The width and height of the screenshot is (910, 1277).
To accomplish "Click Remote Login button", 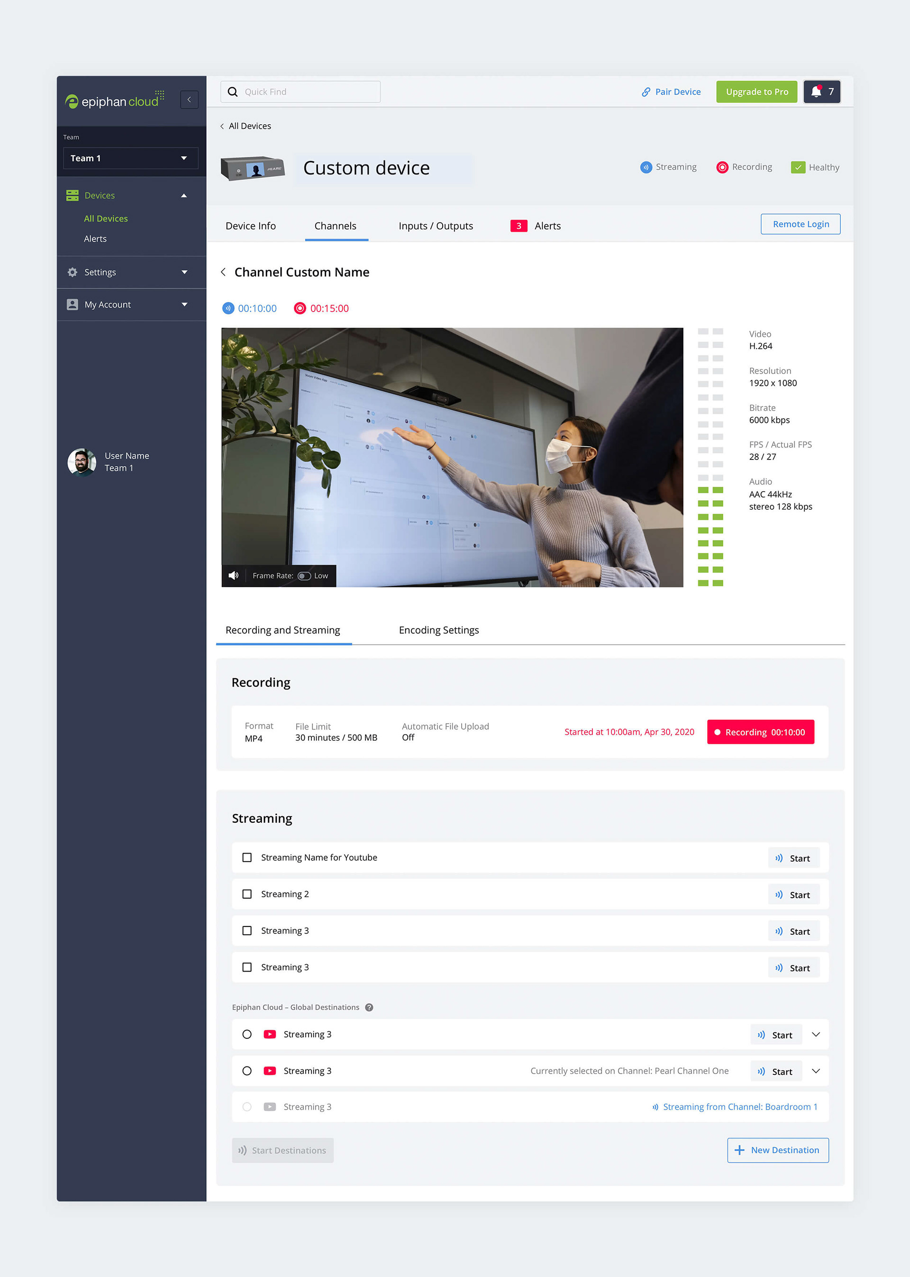I will [801, 224].
